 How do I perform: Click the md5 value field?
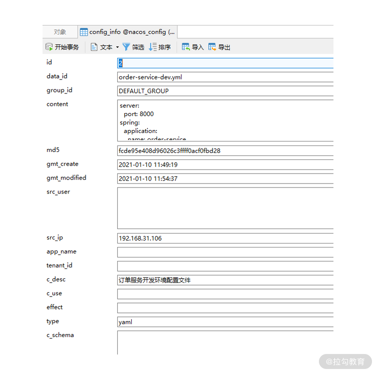click(225, 151)
